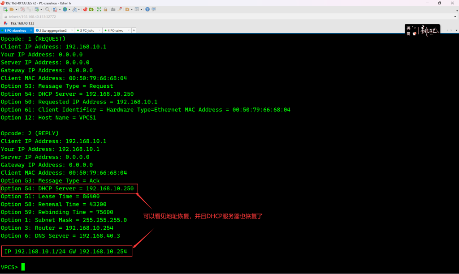The image size is (459, 274).
Task: Open the magnifier Find tool
Action: point(47,9)
